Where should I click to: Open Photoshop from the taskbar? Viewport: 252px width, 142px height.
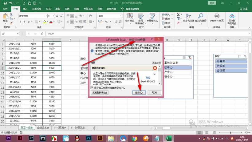[89, 138]
